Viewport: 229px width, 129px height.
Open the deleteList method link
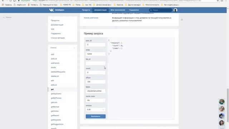[55, 76]
